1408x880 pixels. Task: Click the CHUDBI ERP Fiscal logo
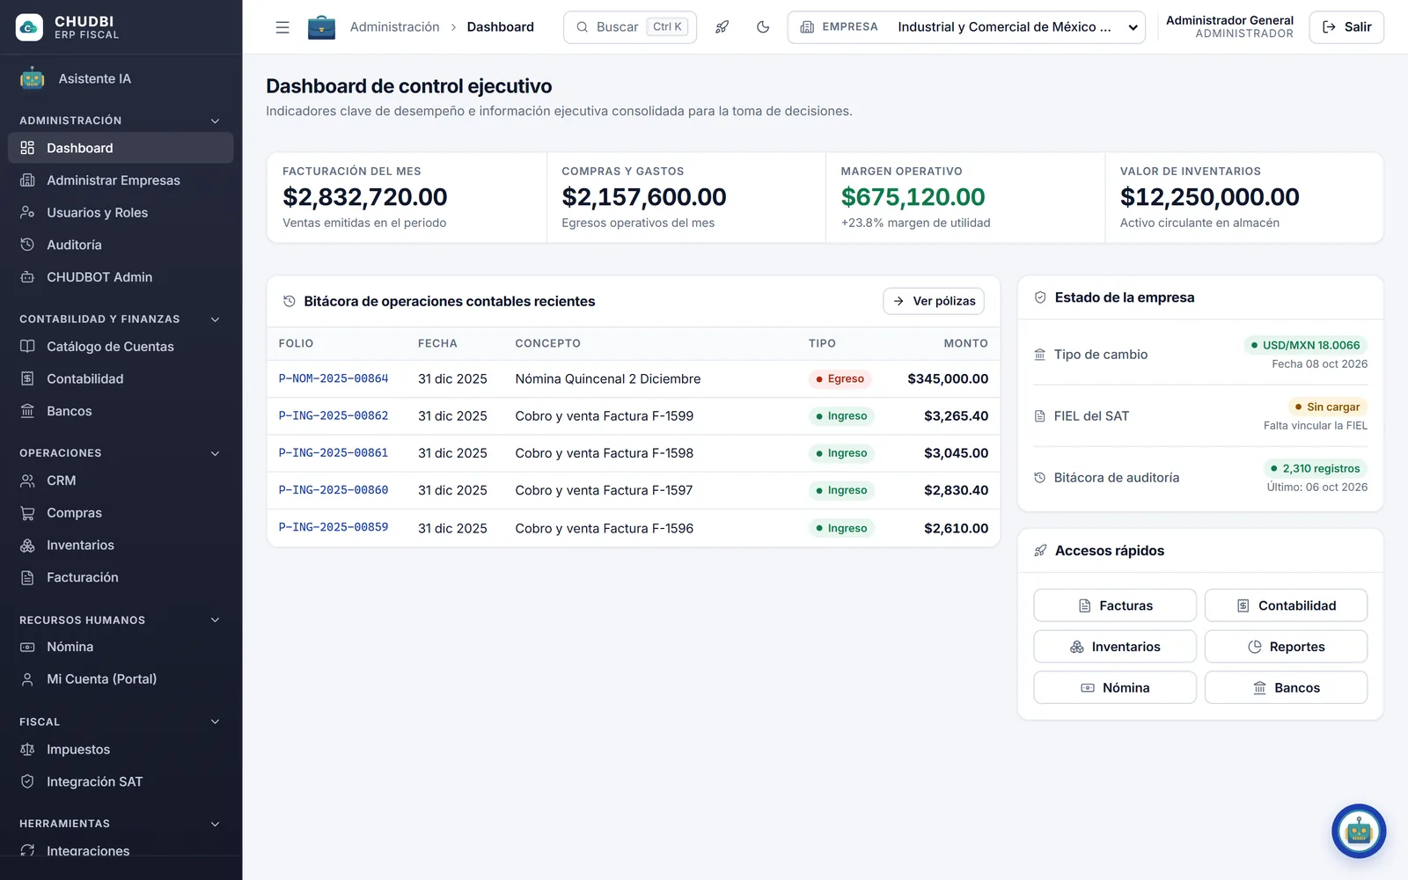[x=68, y=27]
